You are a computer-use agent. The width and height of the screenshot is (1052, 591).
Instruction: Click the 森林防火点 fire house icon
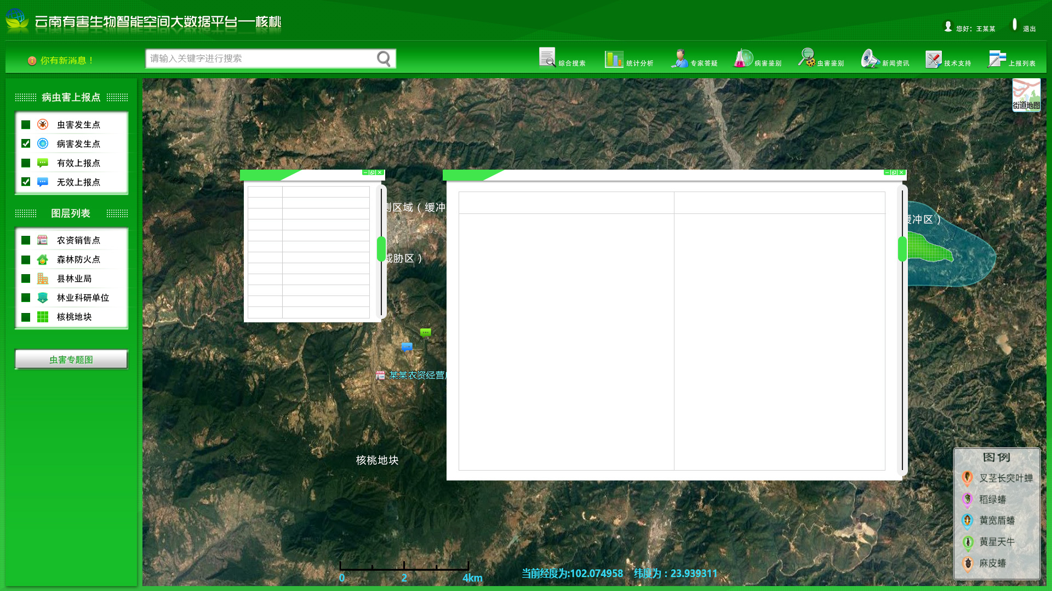43,259
